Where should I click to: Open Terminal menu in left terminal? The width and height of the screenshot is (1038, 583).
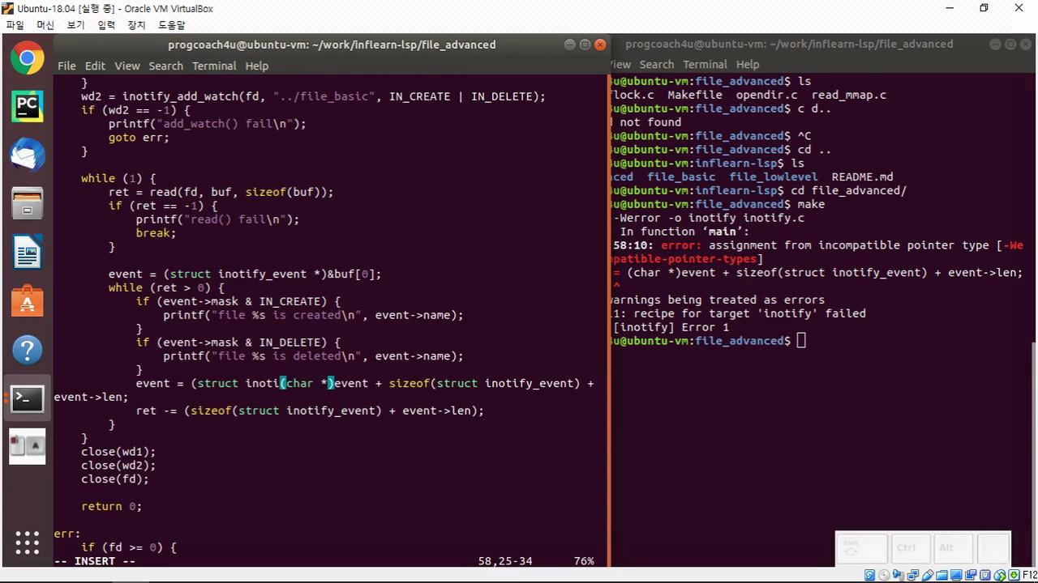coord(214,66)
